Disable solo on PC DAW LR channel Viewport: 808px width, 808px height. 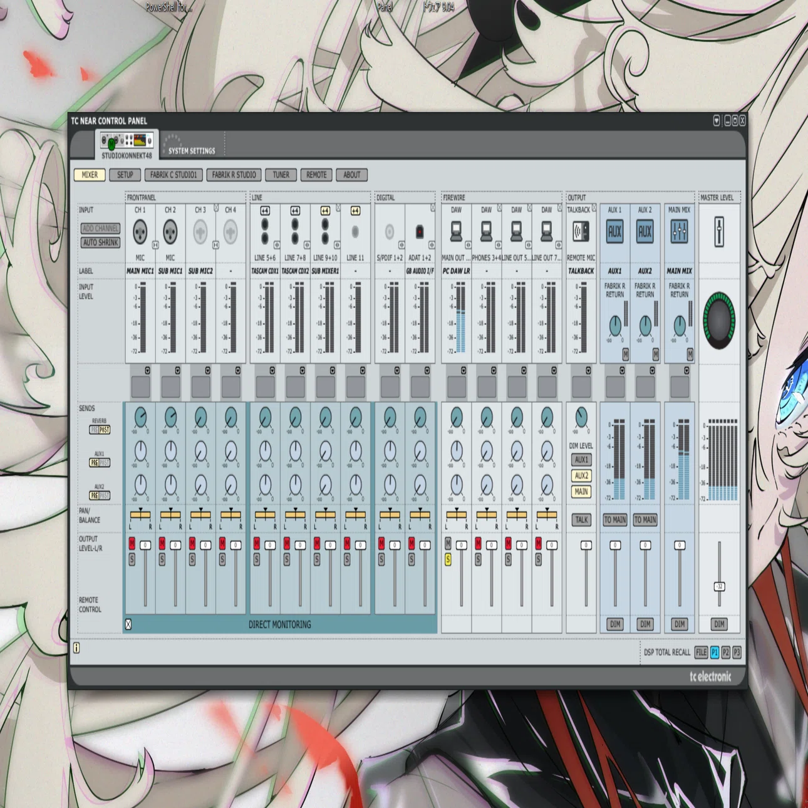click(x=448, y=559)
